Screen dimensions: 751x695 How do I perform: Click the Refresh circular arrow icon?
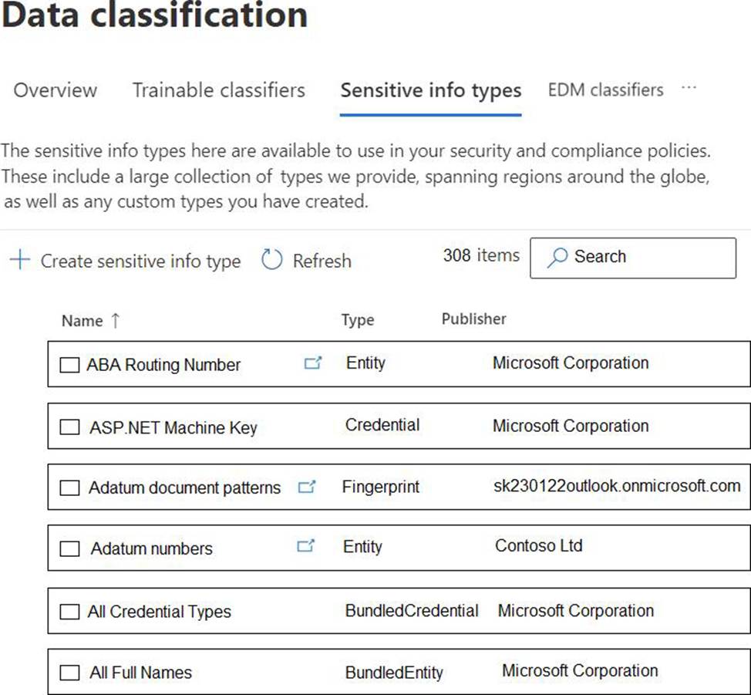pyautogui.click(x=272, y=261)
